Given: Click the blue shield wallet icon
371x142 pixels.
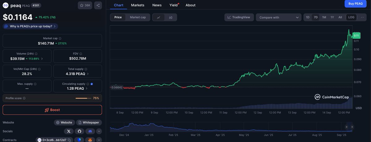Looking at the screenshot, I should (79, 140).
